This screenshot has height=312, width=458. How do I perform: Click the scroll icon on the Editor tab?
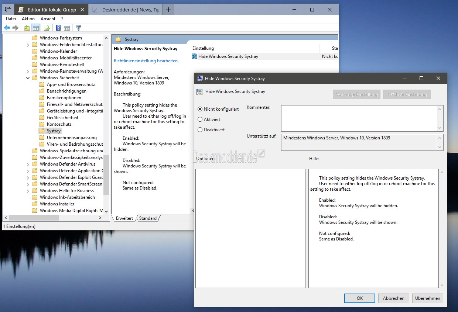coord(21,10)
